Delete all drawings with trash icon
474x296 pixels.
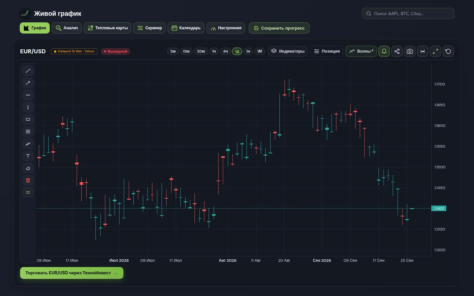pyautogui.click(x=28, y=180)
